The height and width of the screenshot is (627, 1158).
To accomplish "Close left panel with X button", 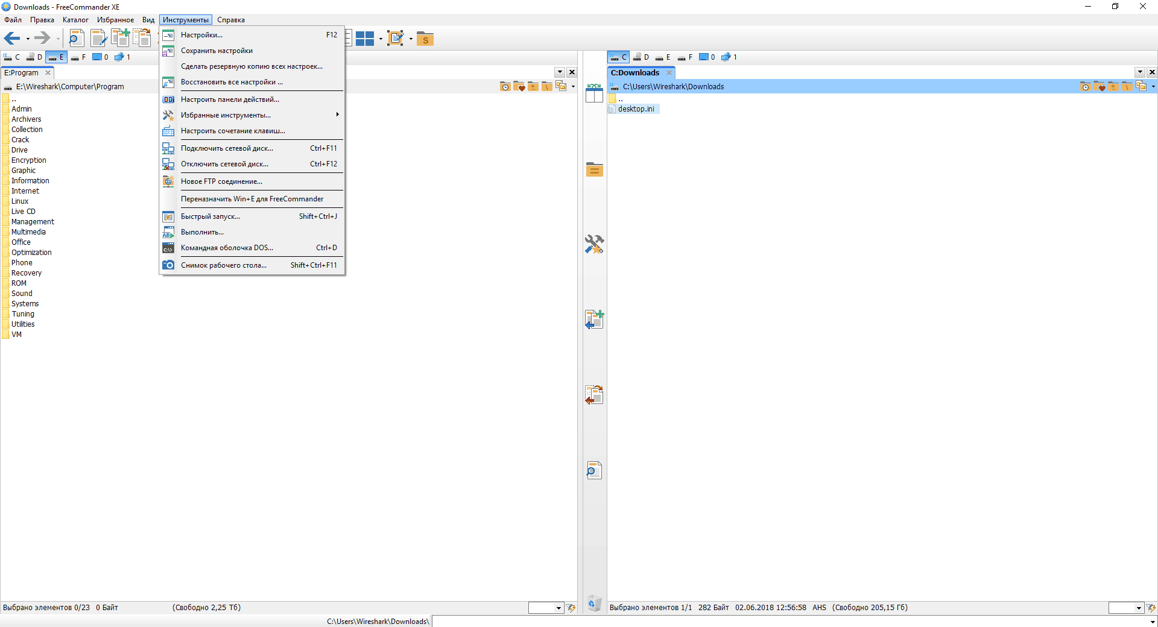I will (572, 72).
